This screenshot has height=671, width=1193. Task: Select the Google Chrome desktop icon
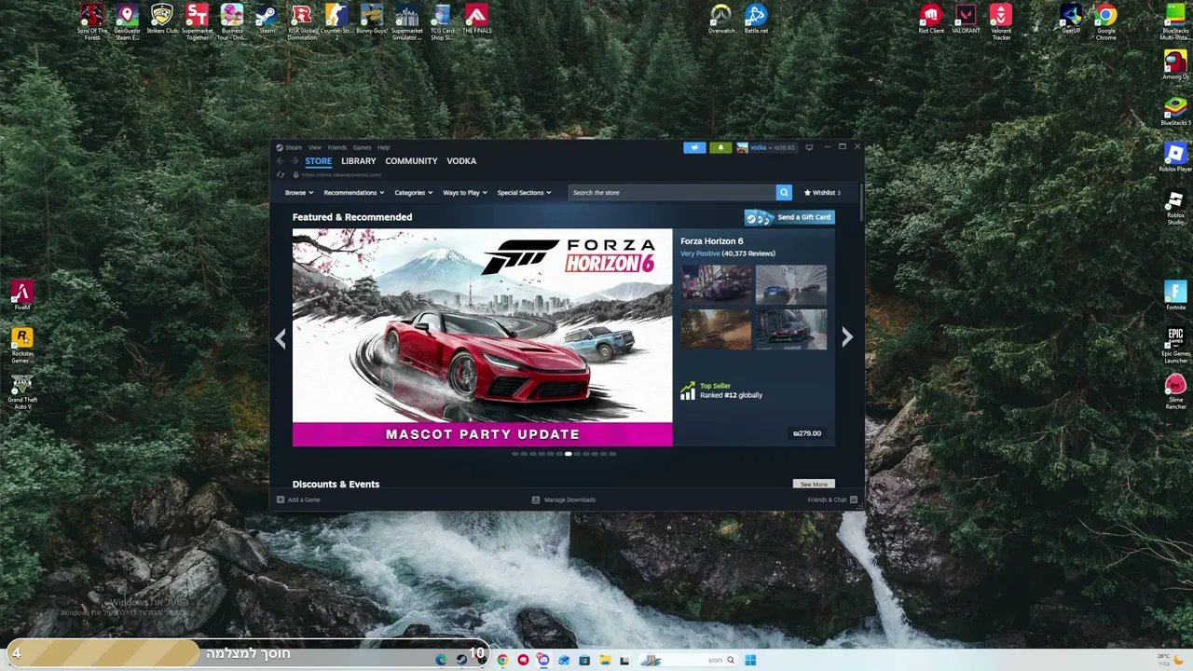coord(1105,22)
